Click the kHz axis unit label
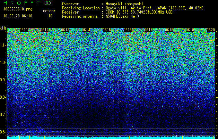The height and width of the screenshot is (139, 218). 3,28
